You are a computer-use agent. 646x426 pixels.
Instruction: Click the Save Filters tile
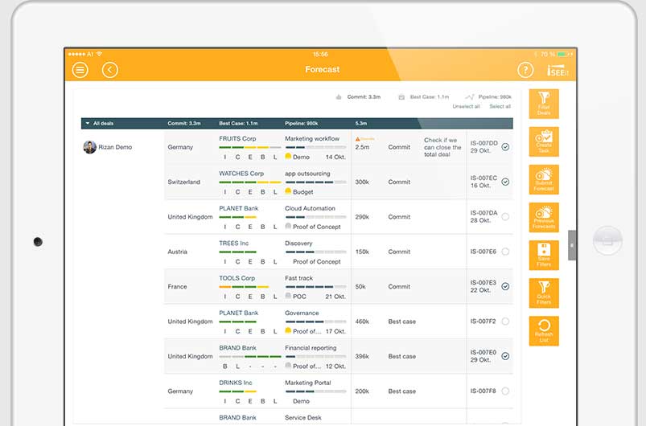pos(544,255)
